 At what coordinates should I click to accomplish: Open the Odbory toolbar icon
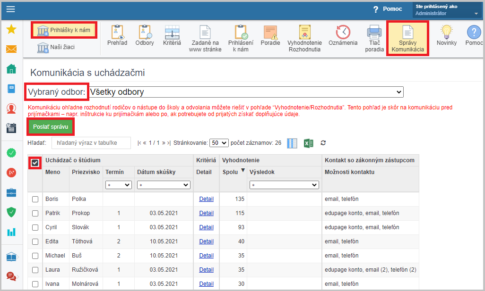(x=145, y=35)
